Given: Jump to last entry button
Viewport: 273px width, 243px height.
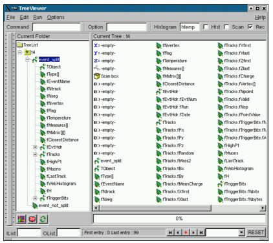Looking at the screenshot, I should pyautogui.click(x=201, y=233).
